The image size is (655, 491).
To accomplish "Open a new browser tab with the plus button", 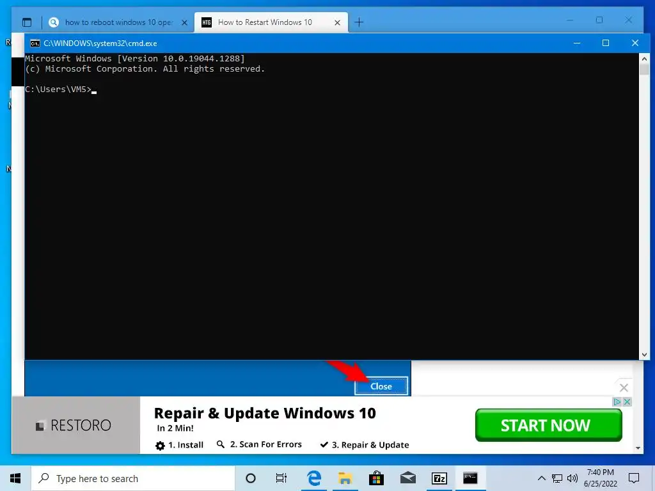I will pos(359,22).
